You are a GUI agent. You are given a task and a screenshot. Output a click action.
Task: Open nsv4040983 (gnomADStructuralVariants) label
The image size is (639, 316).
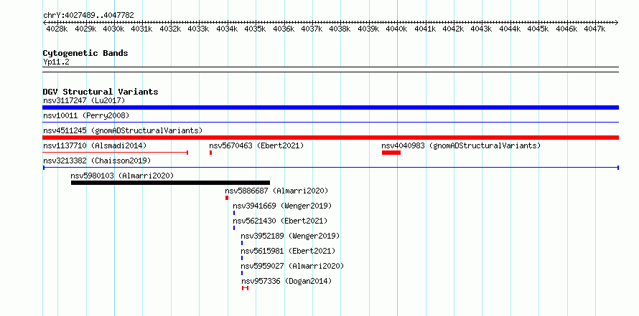pyautogui.click(x=461, y=145)
